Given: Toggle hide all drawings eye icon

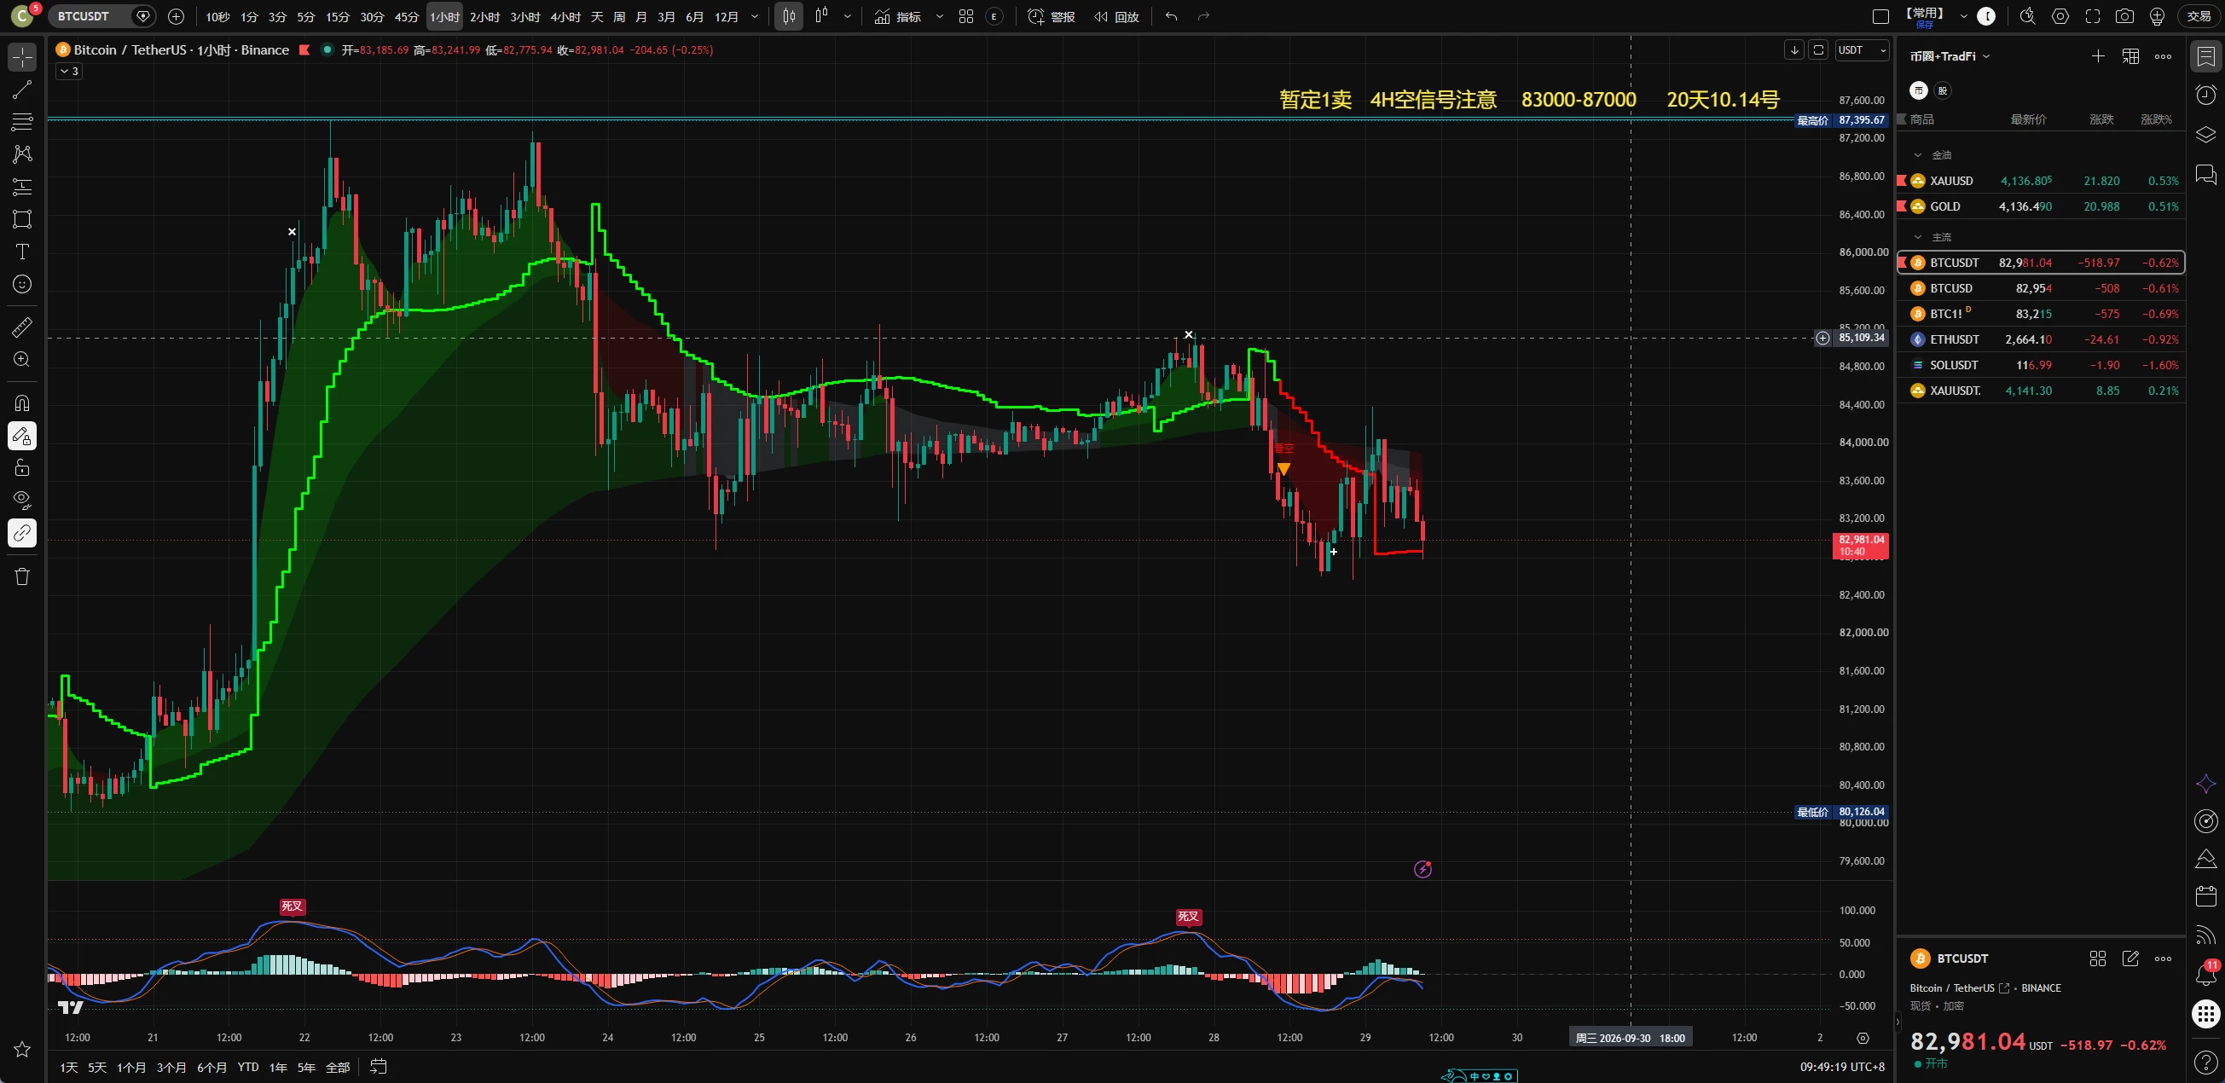Looking at the screenshot, I should coord(22,500).
